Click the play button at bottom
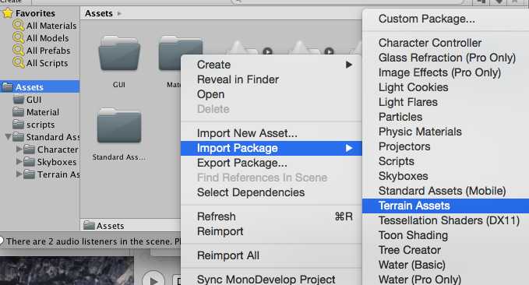Screen dimensions: 529x285 coord(153,280)
